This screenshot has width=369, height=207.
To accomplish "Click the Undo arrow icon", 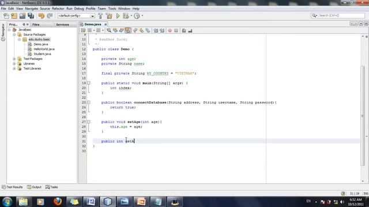I will pyautogui.click(x=42, y=16).
